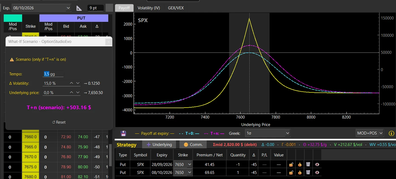Click the Tempo field showing 3,5 gg

(x=53, y=74)
